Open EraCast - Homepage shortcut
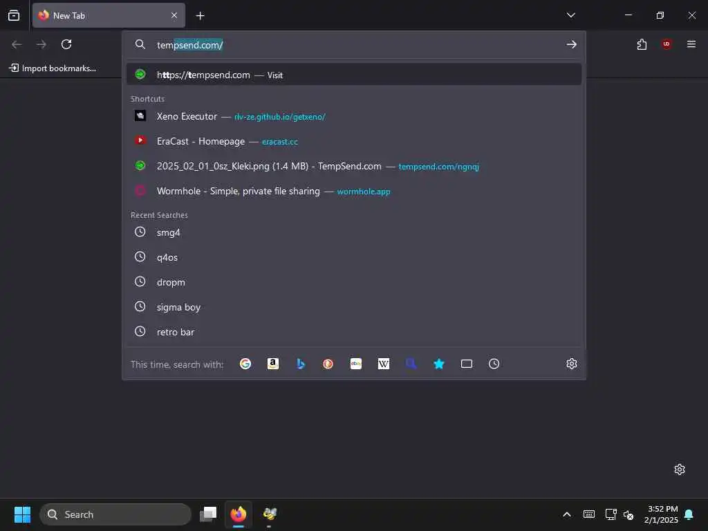Viewport: 708px width, 531px height. click(x=353, y=141)
